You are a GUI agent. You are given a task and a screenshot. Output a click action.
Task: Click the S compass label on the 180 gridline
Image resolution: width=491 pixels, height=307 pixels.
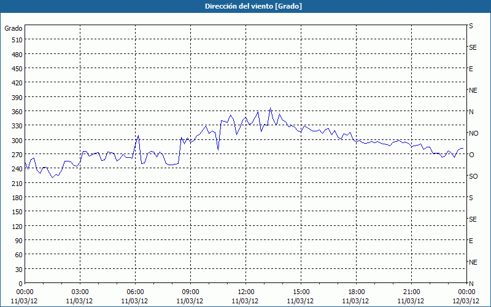tap(471, 198)
